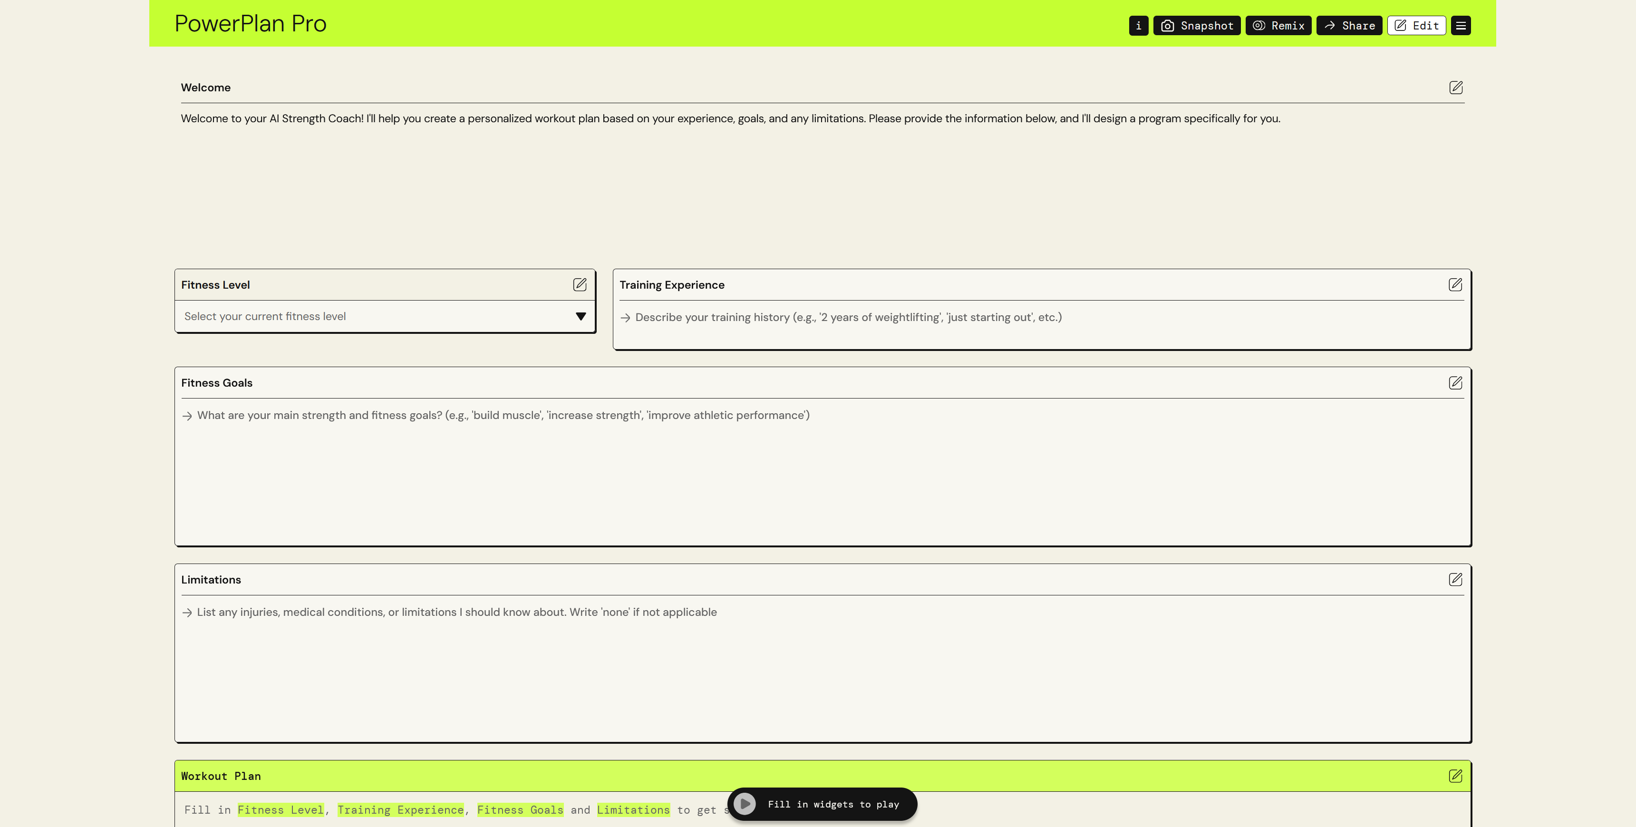Click edit icon on Welcome section

pyautogui.click(x=1456, y=88)
